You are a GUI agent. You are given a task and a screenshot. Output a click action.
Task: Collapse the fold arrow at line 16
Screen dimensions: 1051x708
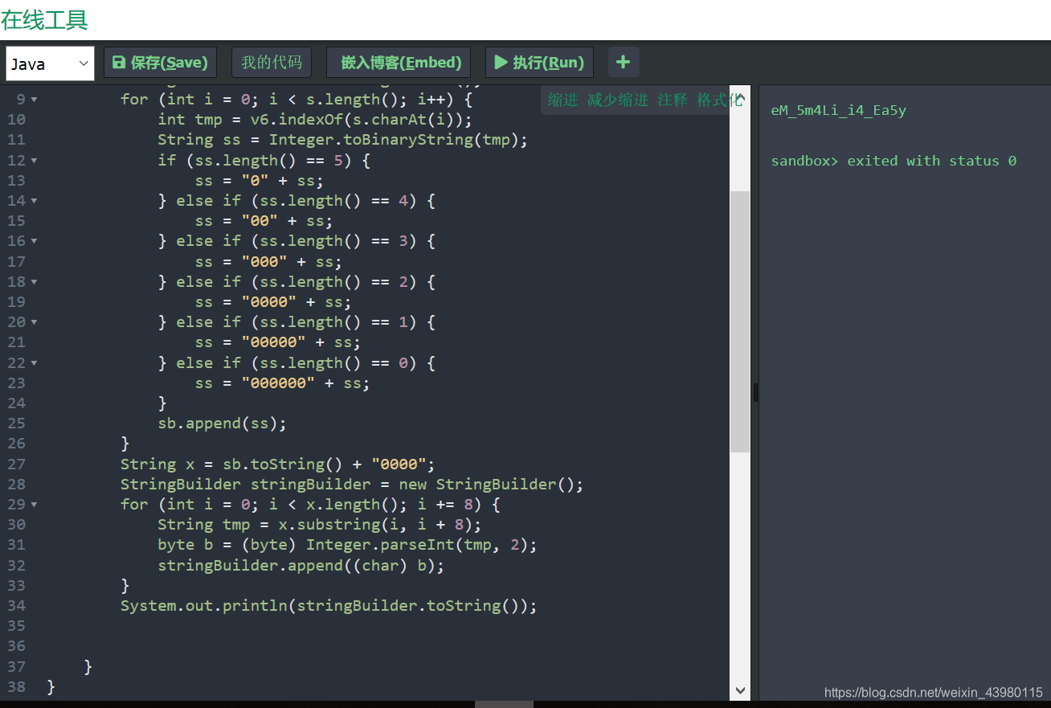pos(34,241)
